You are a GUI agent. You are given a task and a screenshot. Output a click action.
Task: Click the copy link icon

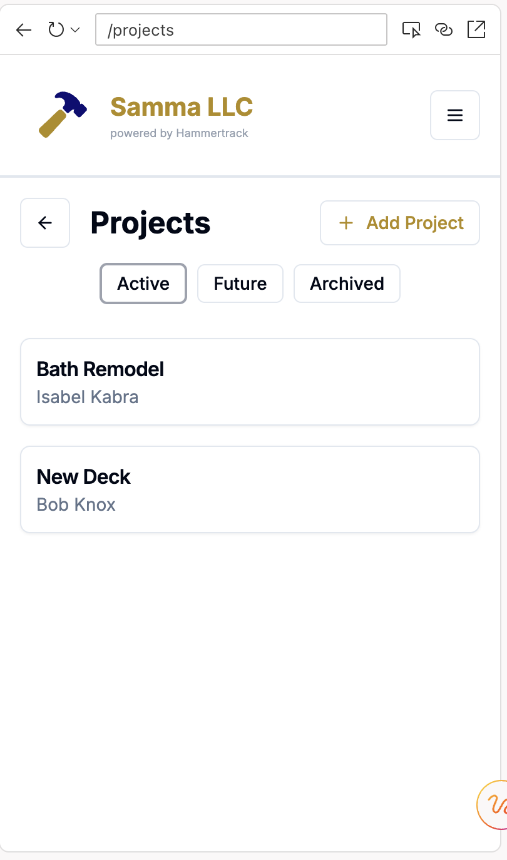(x=444, y=30)
